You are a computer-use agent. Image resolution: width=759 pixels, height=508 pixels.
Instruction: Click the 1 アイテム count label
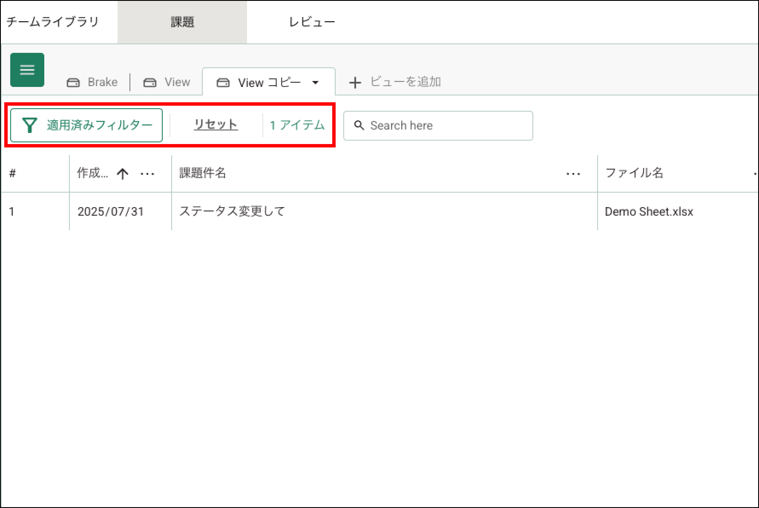coord(297,125)
